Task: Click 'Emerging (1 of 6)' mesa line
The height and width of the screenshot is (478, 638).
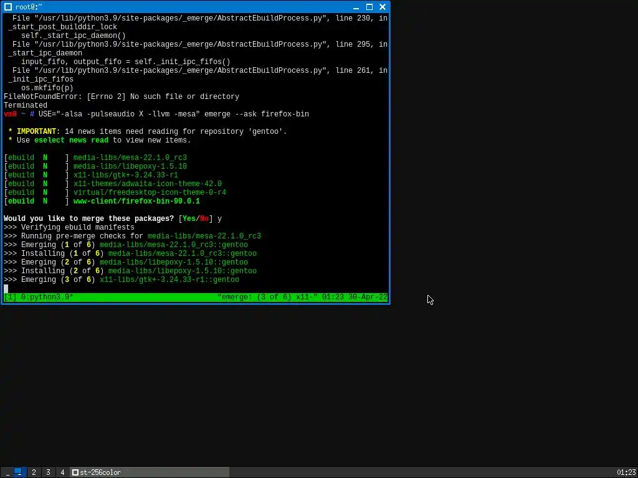Action: click(126, 245)
